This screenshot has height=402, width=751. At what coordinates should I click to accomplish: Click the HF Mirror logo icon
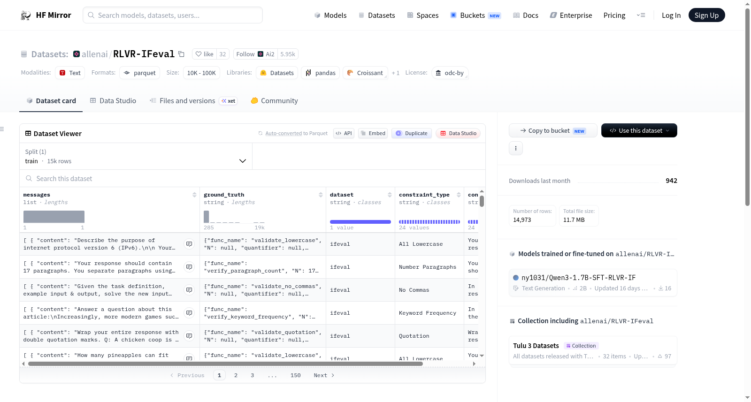tap(26, 15)
